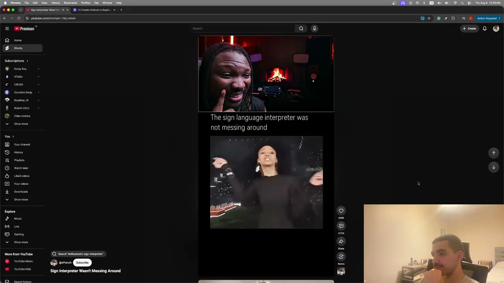Like the Short with the heart icon
This screenshot has width=504, height=283.
[x=341, y=211]
